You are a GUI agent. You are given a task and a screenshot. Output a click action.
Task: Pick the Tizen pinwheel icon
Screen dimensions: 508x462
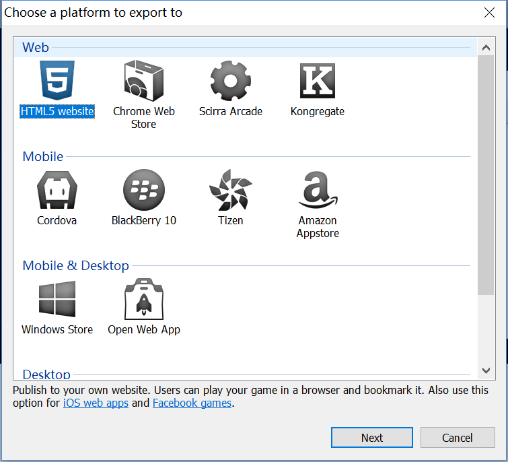(x=230, y=190)
